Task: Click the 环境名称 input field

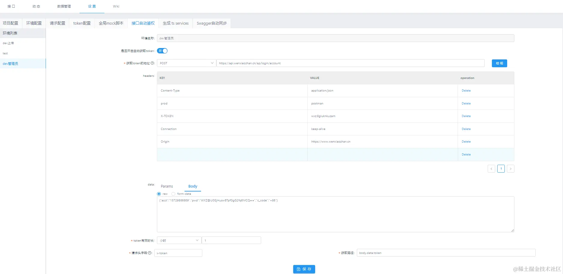Action: click(x=336, y=38)
